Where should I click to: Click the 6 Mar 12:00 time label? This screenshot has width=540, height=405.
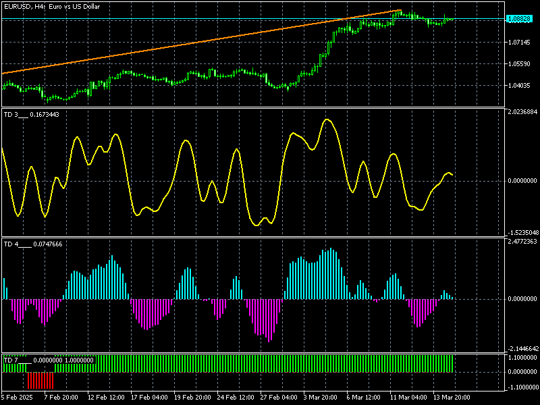[x=364, y=397]
